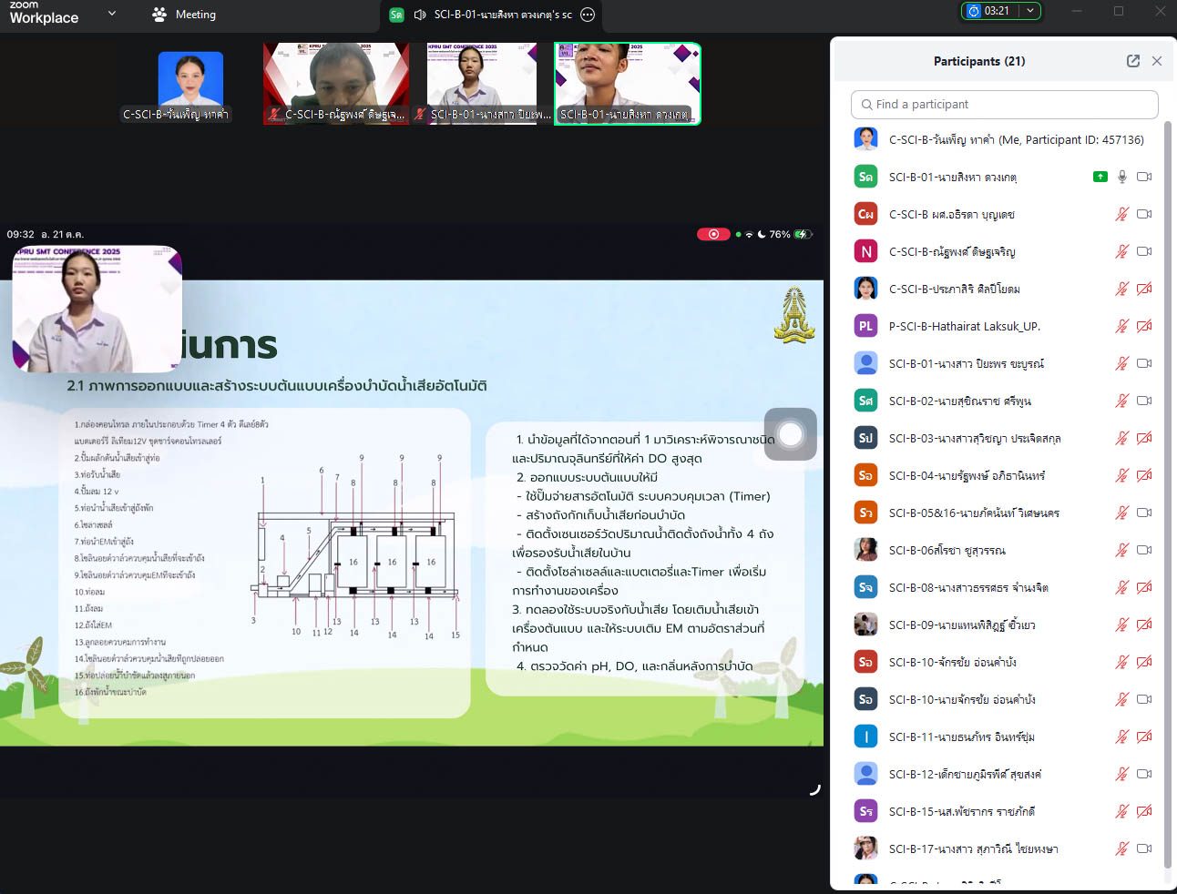
Task: Toggle the video-off icon for C-SCI-B-ประภาสิริ สิลป์โยดม
Action: click(1144, 289)
